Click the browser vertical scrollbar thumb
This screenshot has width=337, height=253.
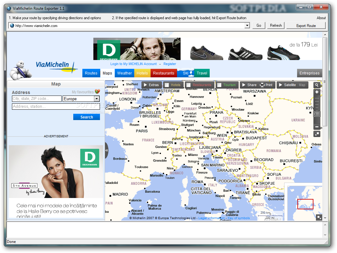pyautogui.click(x=325, y=82)
